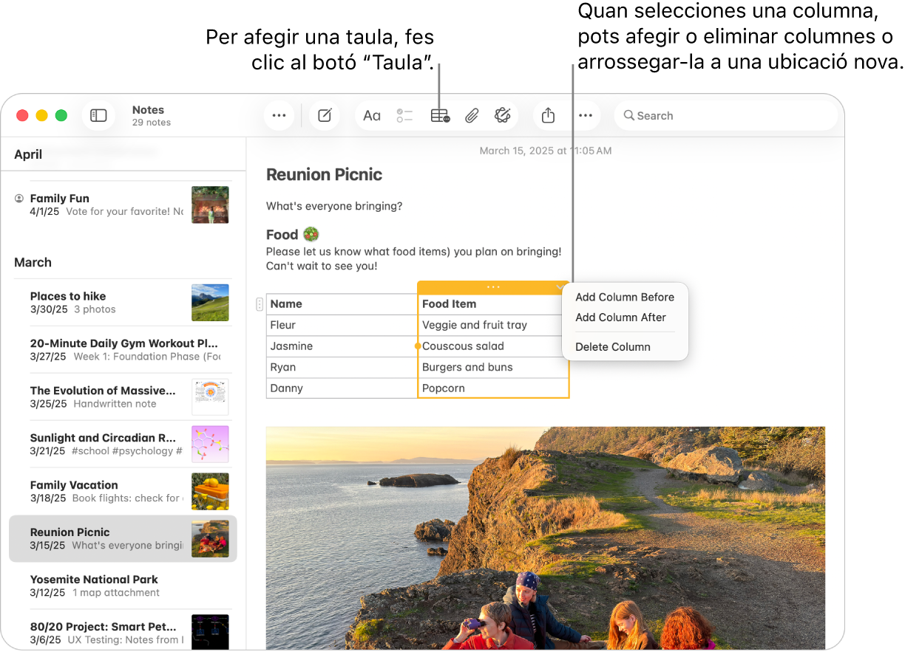The height and width of the screenshot is (652, 905).
Task: Click the checklist icon in toolbar
Action: (x=404, y=116)
